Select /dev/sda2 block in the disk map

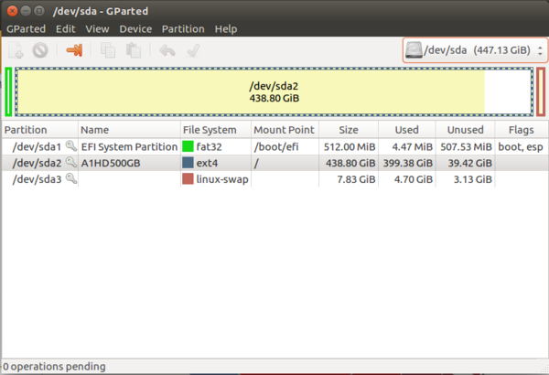click(x=274, y=91)
